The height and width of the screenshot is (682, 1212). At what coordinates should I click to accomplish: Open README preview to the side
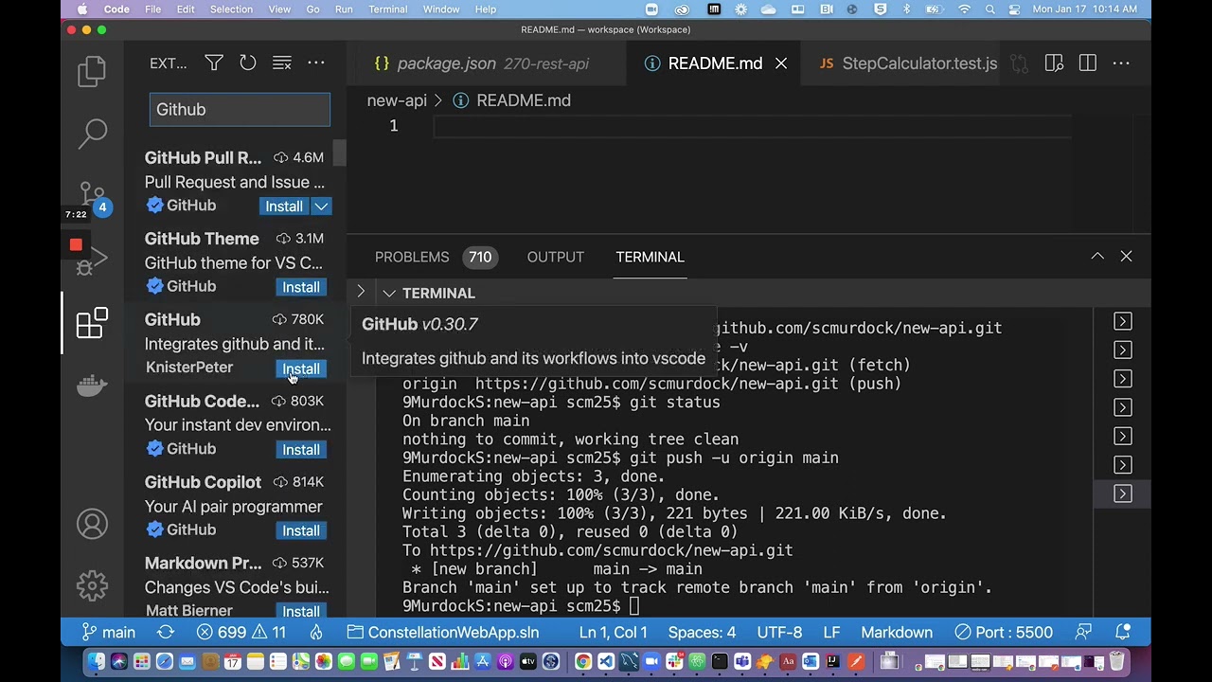pyautogui.click(x=1054, y=63)
